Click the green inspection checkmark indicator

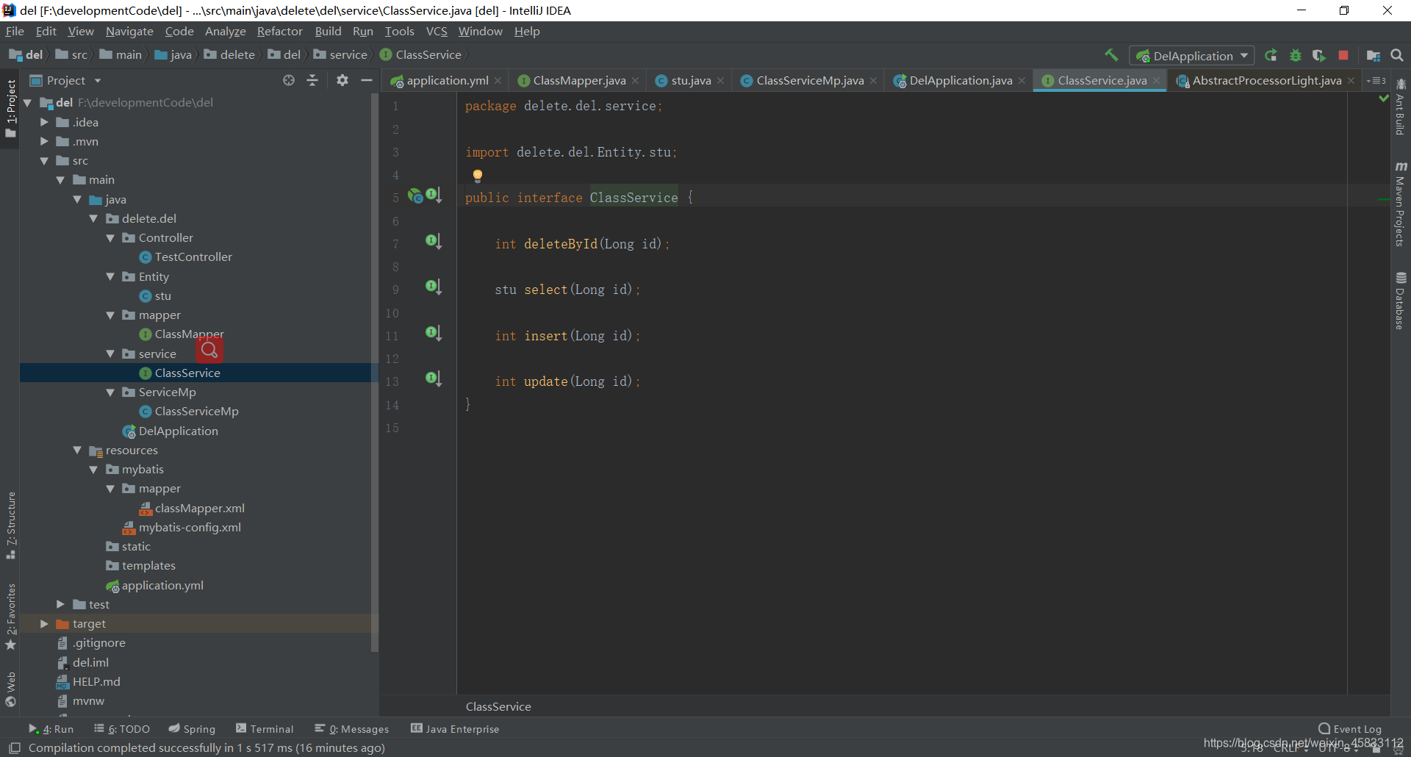coord(1384,98)
